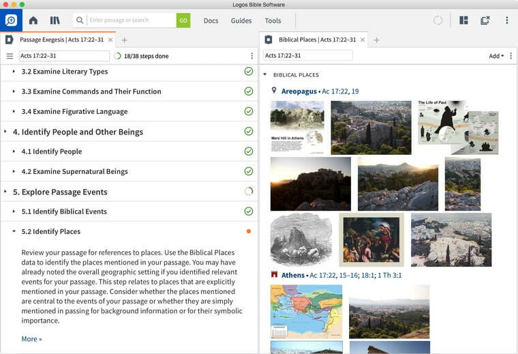Expand section 5. Explore Passage Events

coord(5,192)
